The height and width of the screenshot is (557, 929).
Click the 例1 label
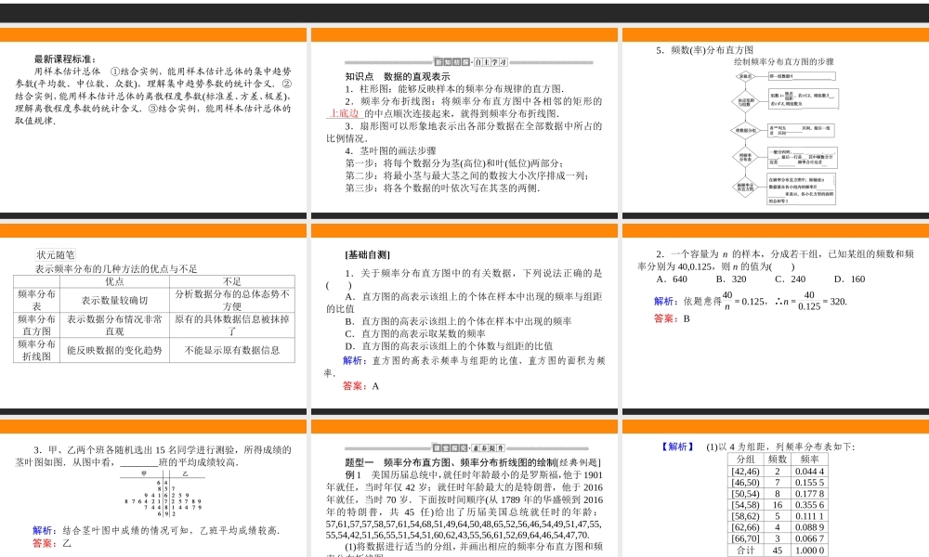(x=353, y=474)
